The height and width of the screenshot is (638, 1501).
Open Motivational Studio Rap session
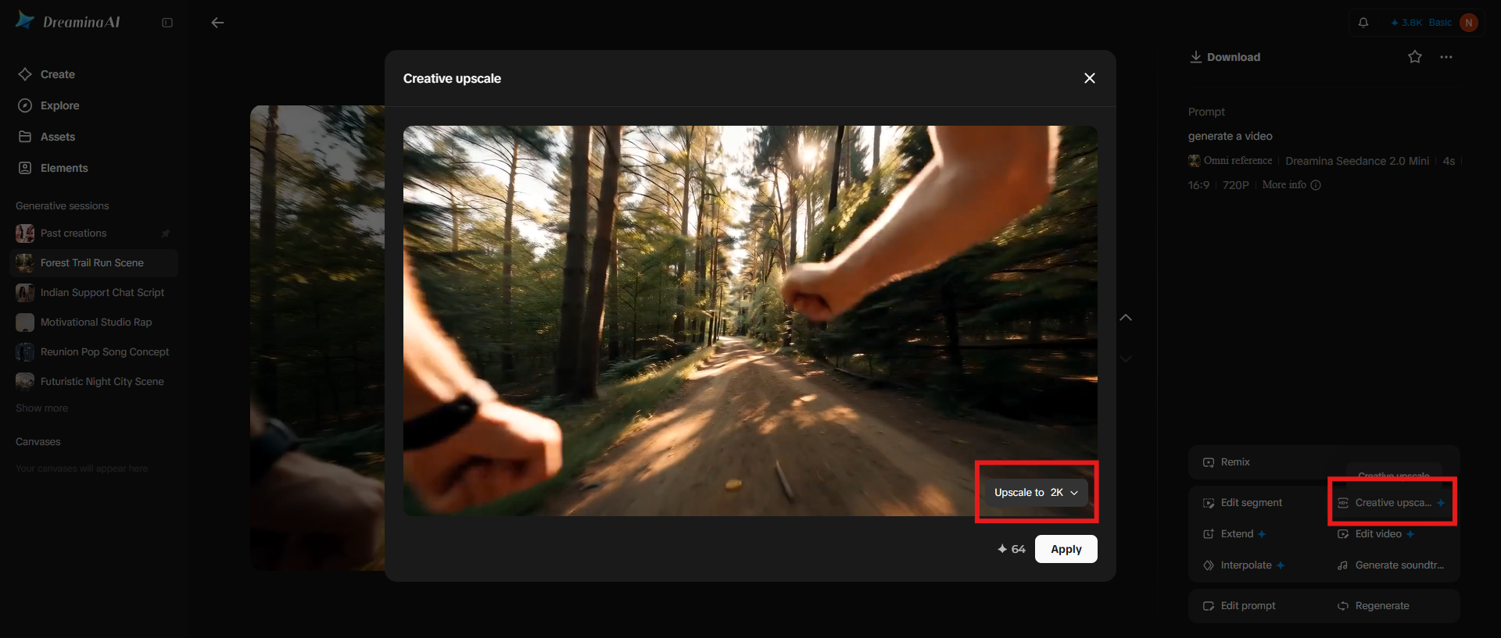pos(94,323)
